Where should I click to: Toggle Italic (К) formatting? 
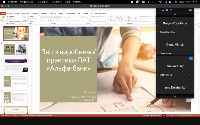(43, 20)
